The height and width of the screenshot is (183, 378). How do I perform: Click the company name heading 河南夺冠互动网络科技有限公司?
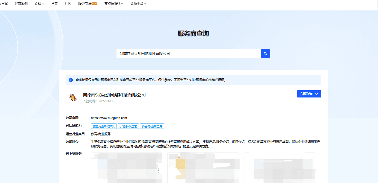coord(114,95)
